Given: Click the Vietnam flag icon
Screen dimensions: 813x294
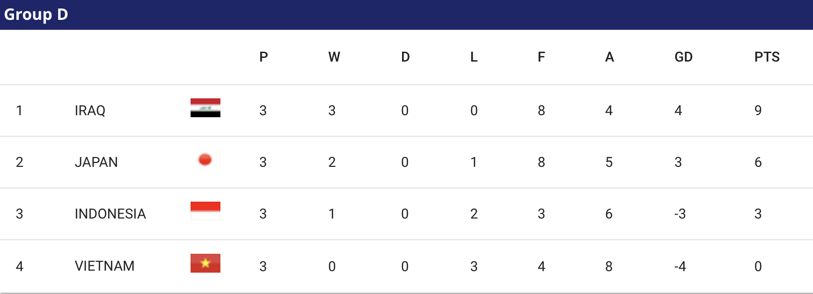Looking at the screenshot, I should tap(205, 263).
